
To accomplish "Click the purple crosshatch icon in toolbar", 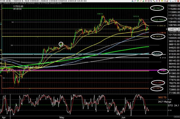I will pos(135,1).
